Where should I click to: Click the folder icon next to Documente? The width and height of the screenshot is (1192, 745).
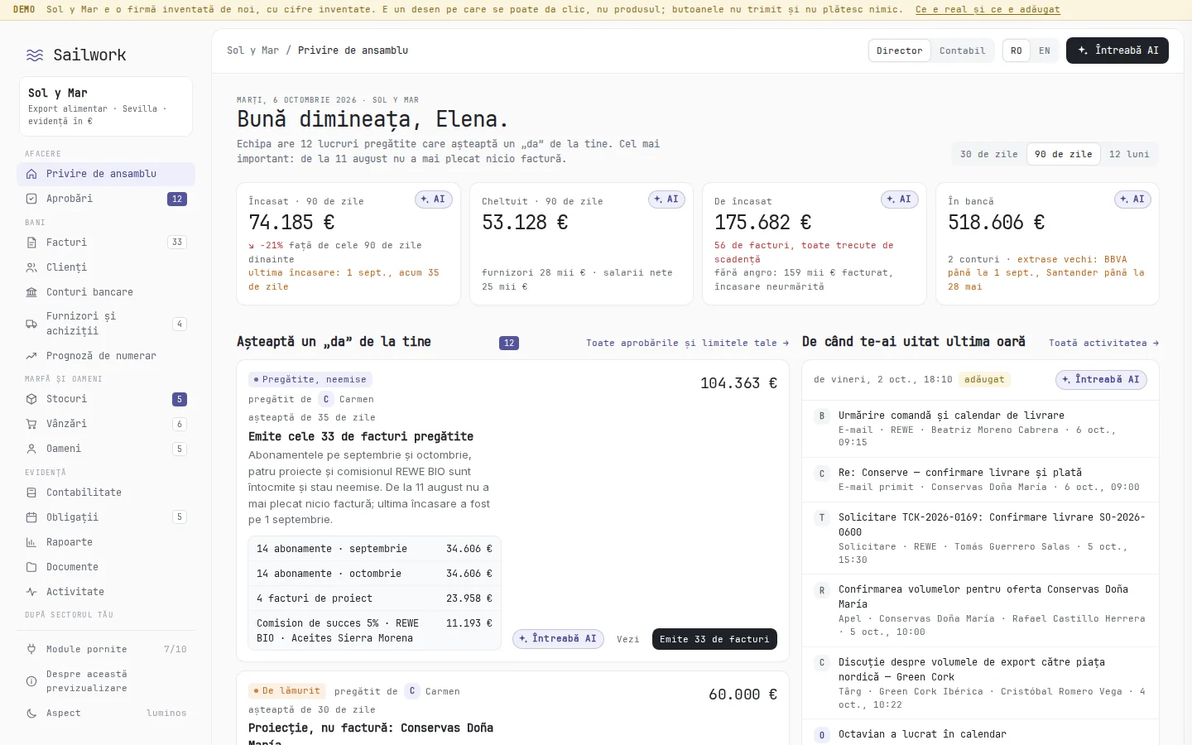(x=31, y=567)
